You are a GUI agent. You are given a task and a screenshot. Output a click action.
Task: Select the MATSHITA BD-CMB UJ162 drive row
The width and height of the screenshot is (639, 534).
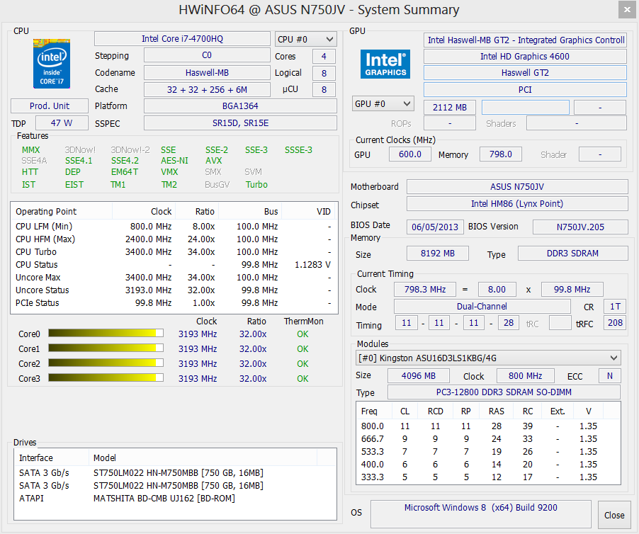pyautogui.click(x=175, y=499)
